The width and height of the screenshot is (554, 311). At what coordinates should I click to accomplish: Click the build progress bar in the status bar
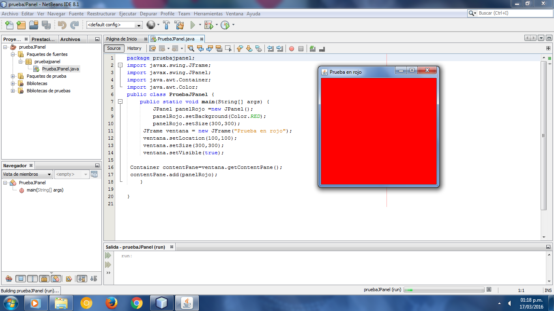click(x=444, y=290)
